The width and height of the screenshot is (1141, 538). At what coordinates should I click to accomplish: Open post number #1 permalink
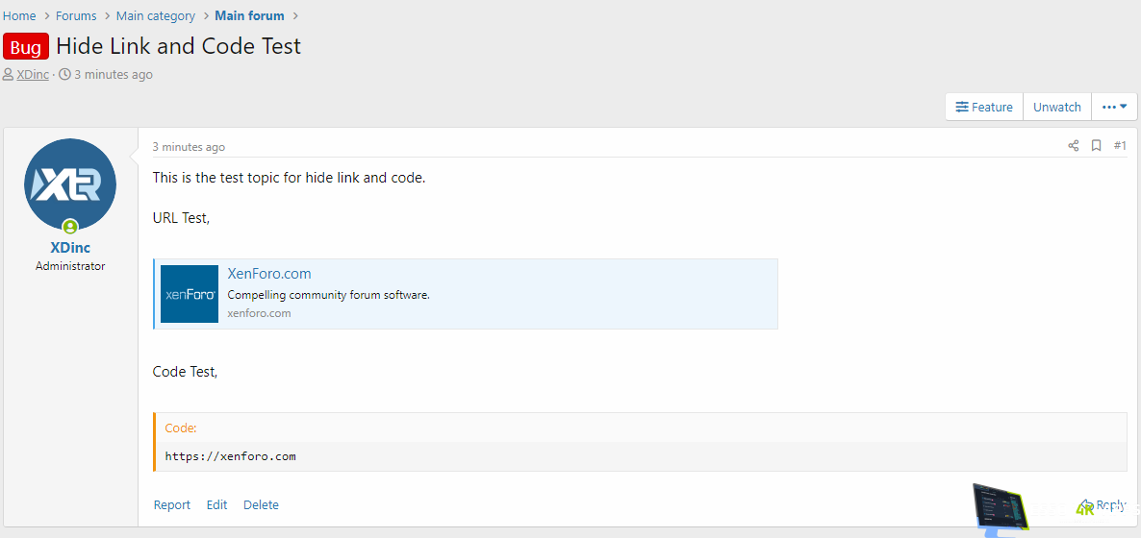point(1120,146)
